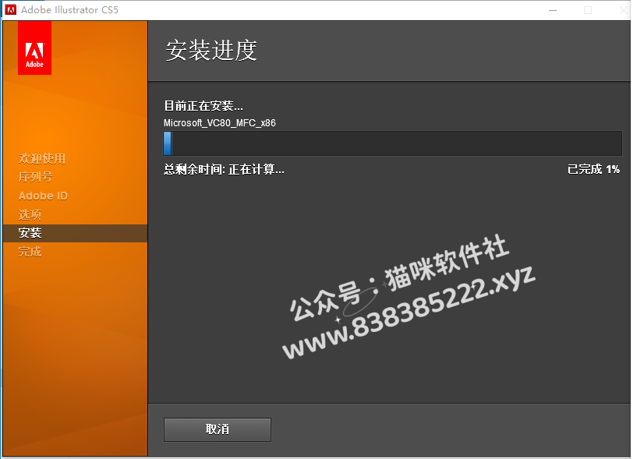Select the Adobe ID step in sidebar
The height and width of the screenshot is (459, 644).
tap(43, 196)
